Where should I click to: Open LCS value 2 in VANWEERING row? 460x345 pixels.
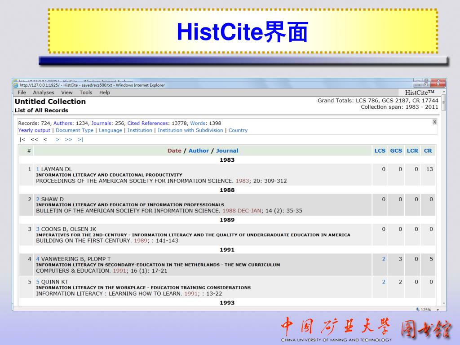[384, 259]
